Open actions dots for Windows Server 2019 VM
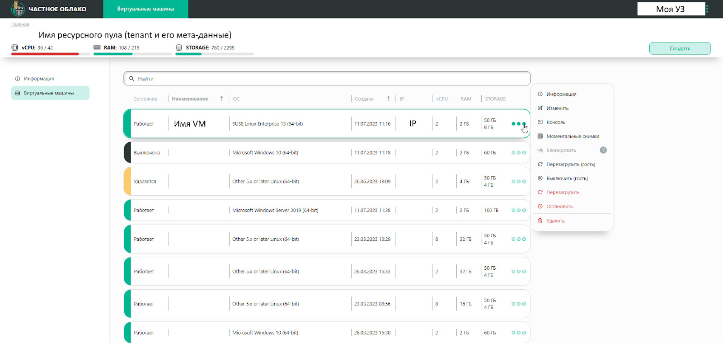This screenshot has width=723, height=343. point(519,210)
